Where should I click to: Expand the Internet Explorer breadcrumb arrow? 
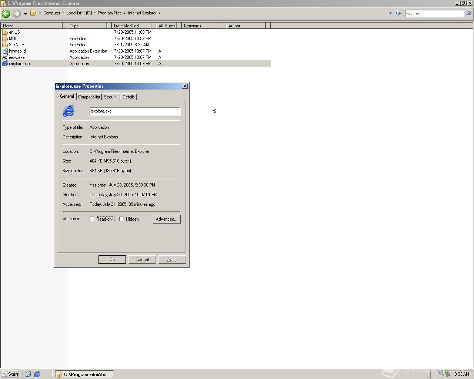pyautogui.click(x=159, y=13)
